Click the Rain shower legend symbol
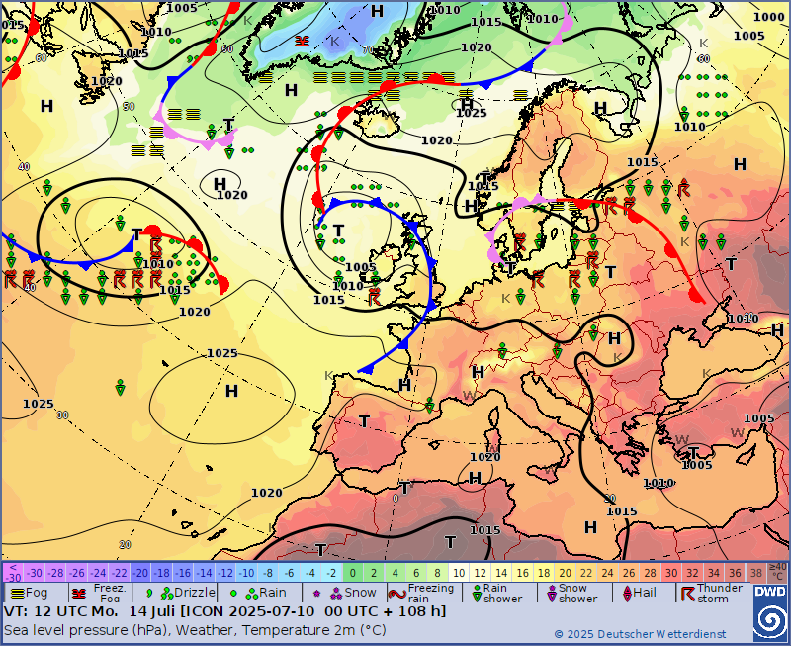 pos(476,594)
